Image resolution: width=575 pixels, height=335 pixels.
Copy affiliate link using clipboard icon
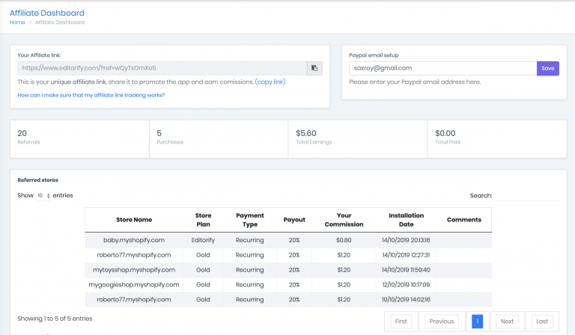314,68
